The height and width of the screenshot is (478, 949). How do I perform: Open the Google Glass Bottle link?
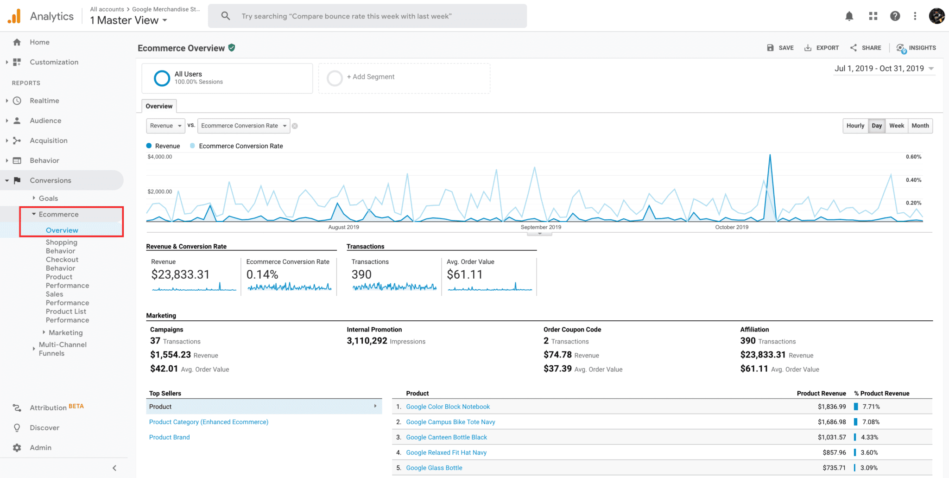pyautogui.click(x=434, y=468)
